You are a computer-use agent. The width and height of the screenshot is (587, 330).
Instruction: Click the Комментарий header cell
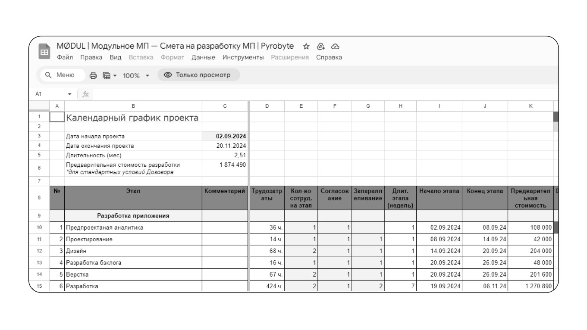225,197
